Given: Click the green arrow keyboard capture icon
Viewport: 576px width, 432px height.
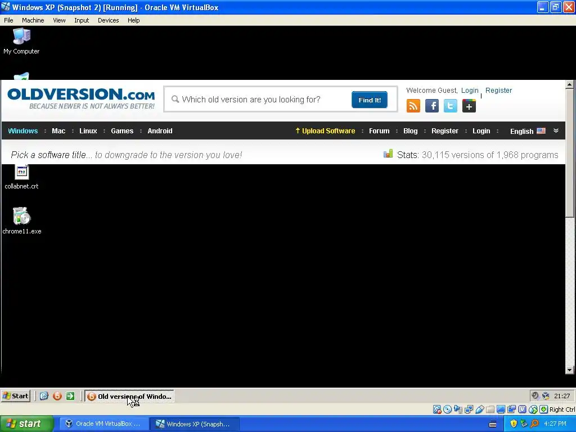Looking at the screenshot, I should [x=544, y=409].
